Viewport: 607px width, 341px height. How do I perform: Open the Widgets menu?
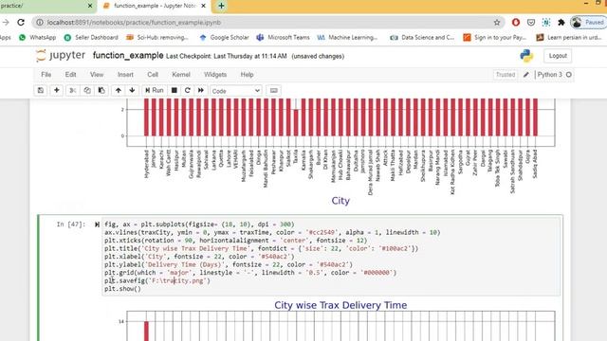215,75
